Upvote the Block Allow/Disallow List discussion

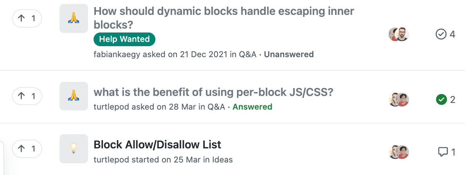tap(27, 149)
